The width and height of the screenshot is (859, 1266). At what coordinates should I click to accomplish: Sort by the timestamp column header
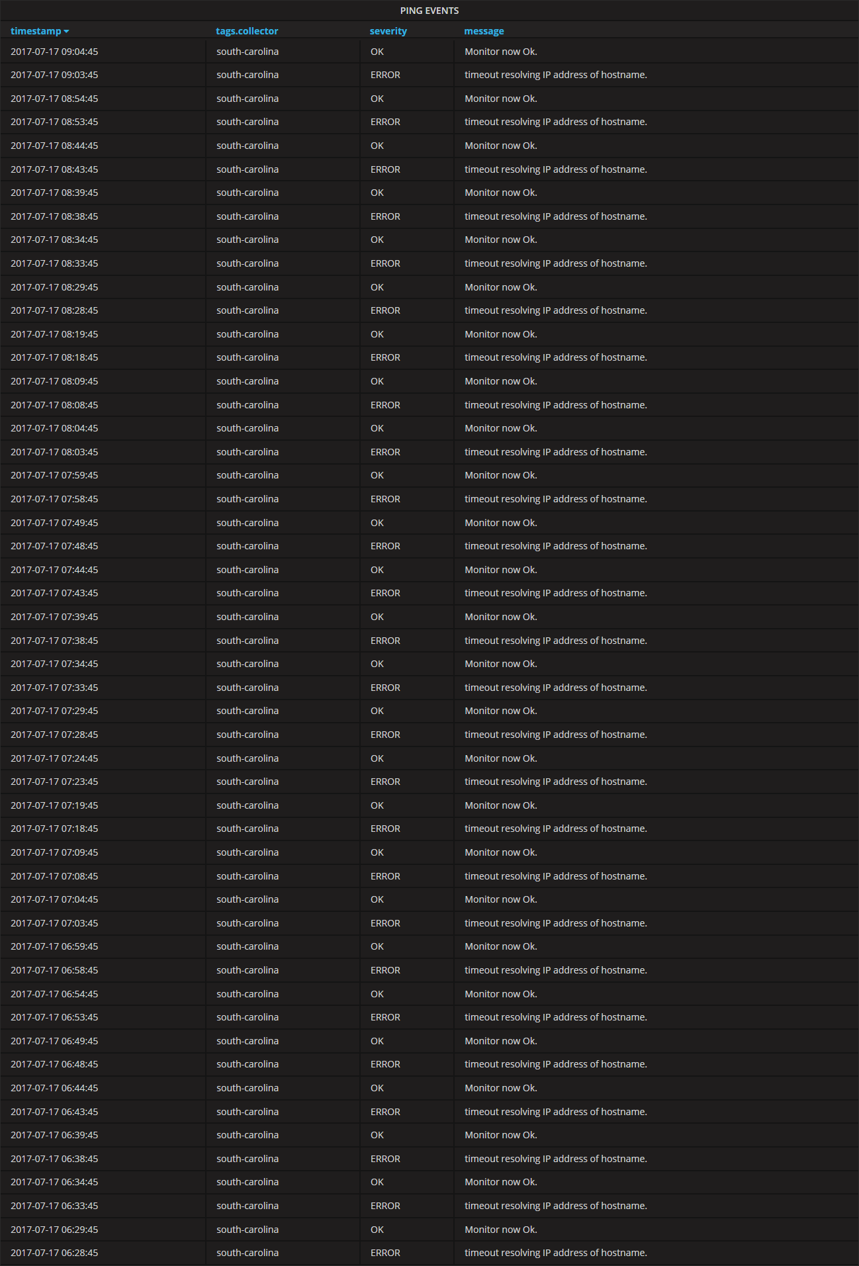click(x=36, y=31)
